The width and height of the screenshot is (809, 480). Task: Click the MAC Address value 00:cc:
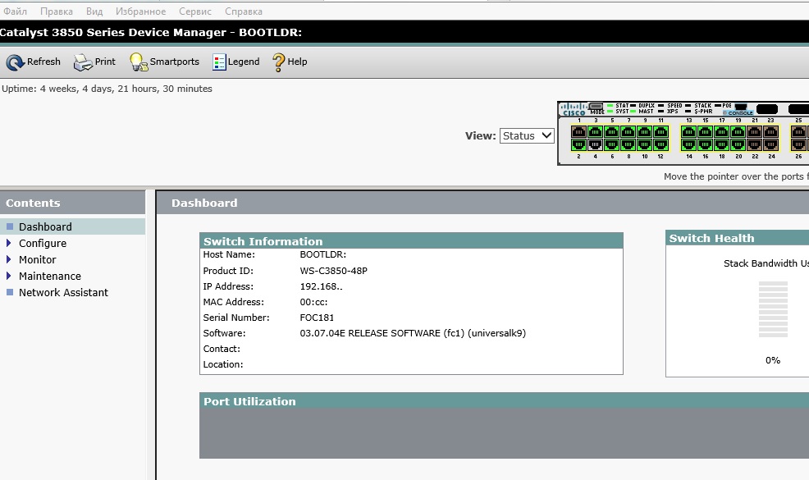click(313, 302)
